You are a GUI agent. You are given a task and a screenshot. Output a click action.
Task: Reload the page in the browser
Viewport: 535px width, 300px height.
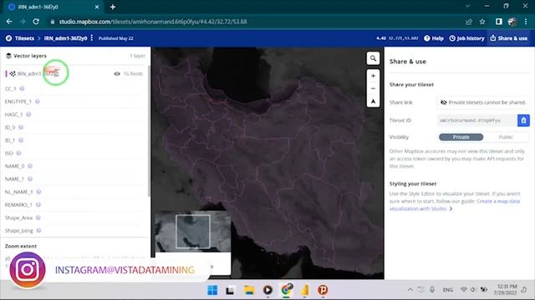click(x=36, y=22)
